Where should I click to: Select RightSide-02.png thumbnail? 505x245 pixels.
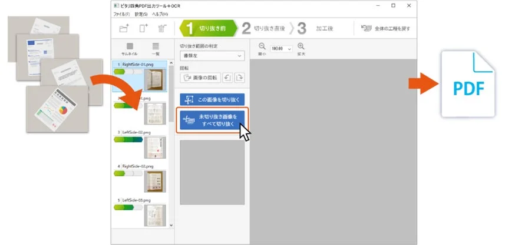(x=155, y=182)
